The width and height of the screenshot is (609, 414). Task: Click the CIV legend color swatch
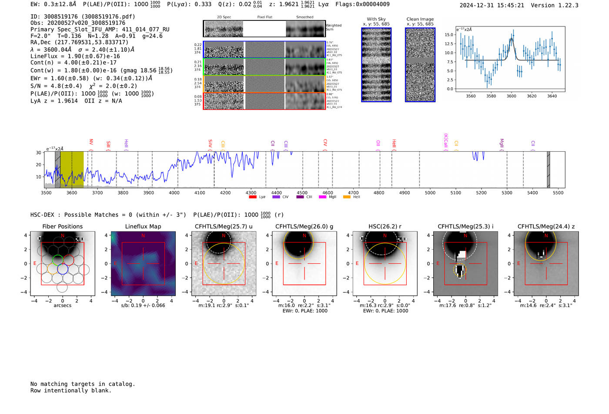click(276, 197)
